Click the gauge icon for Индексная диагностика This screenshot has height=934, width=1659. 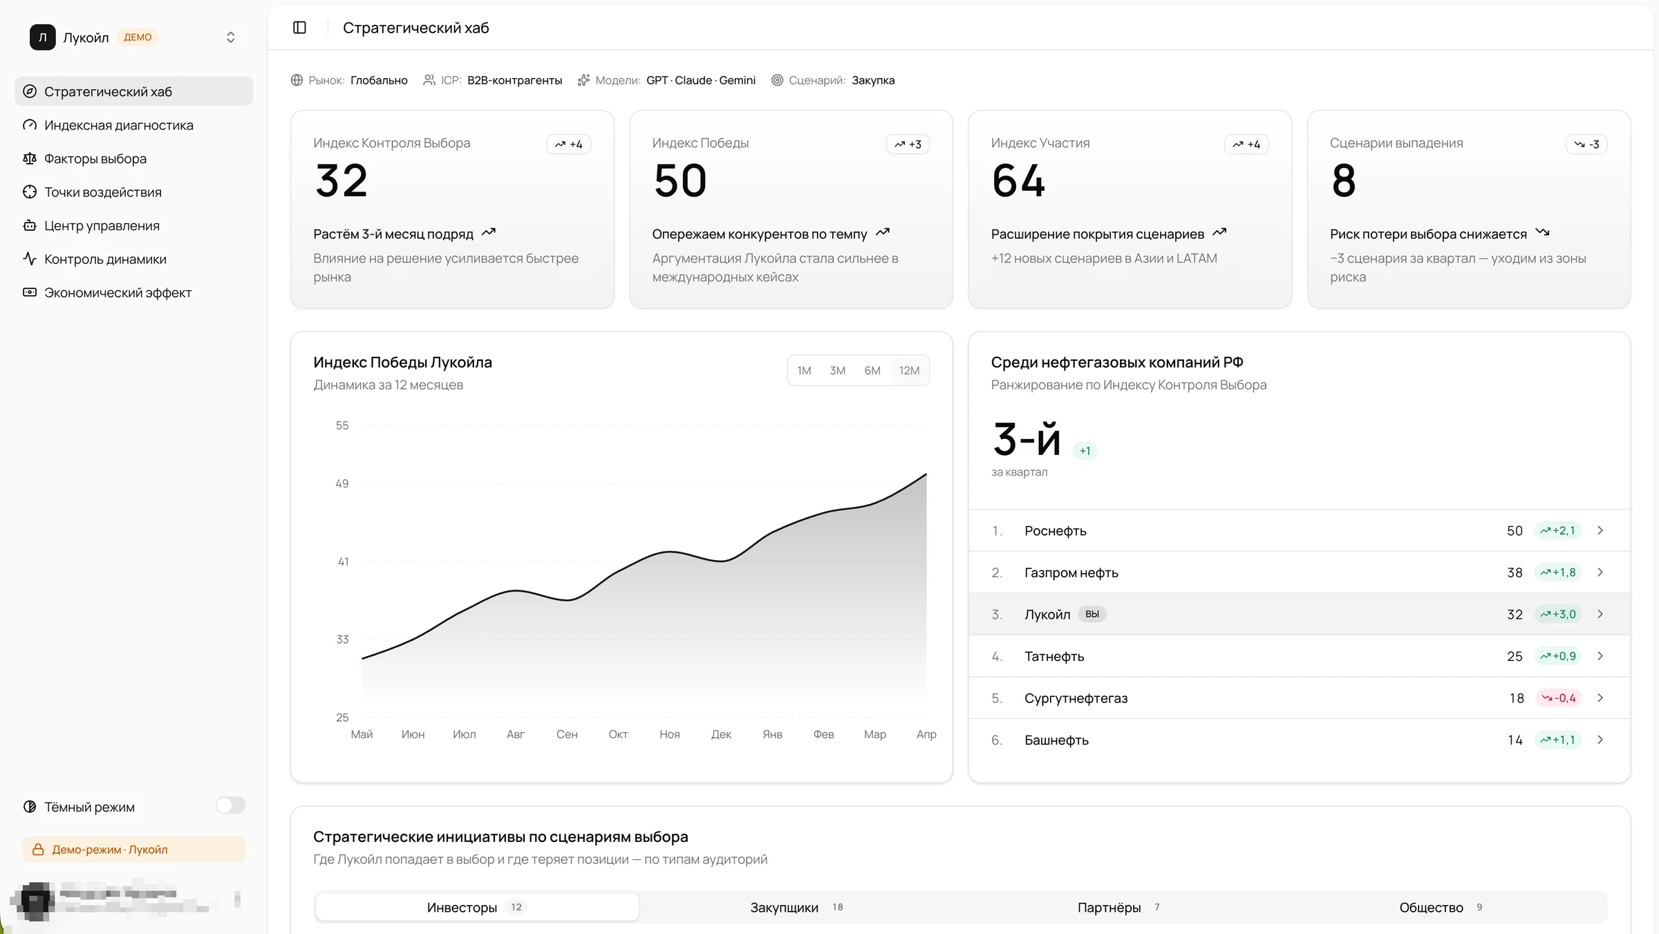30,125
